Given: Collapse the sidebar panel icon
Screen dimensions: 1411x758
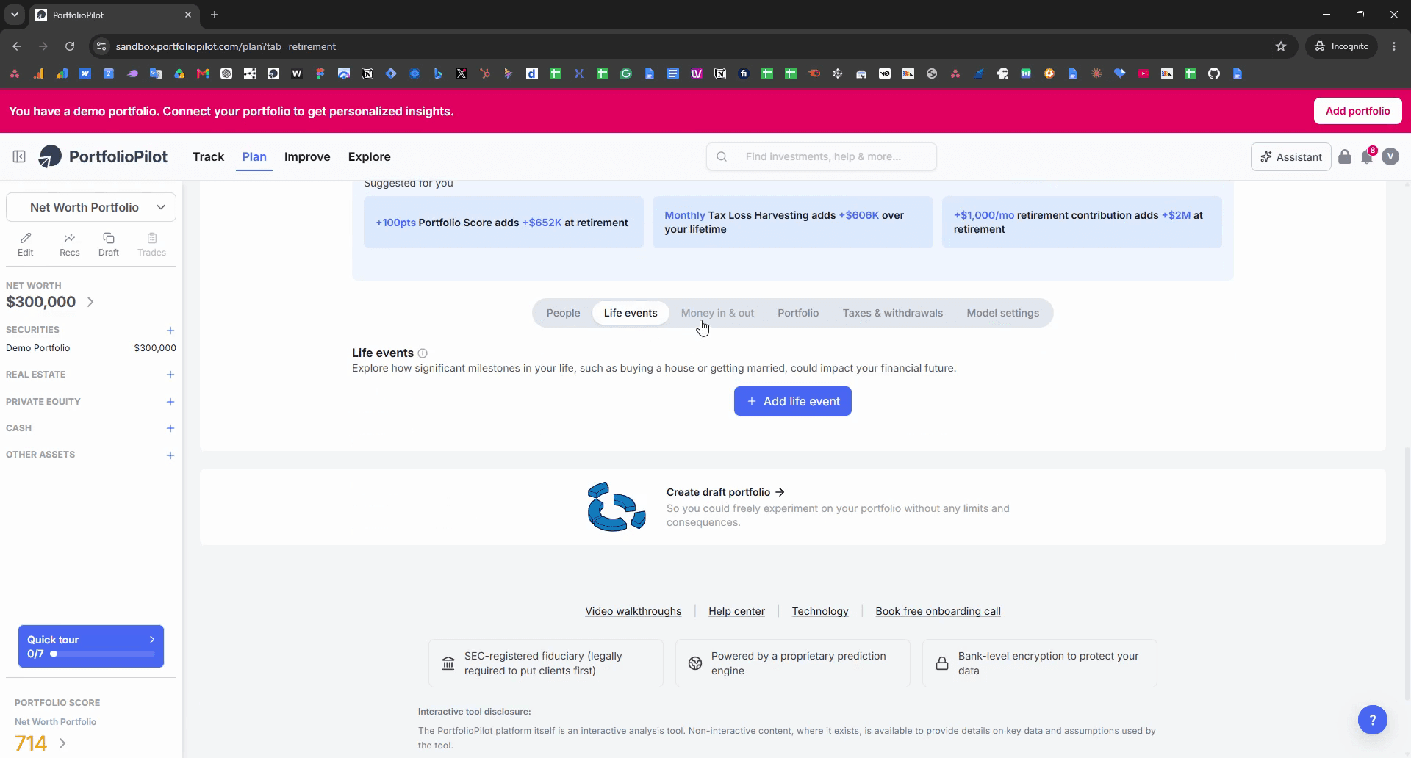Looking at the screenshot, I should pos(19,156).
